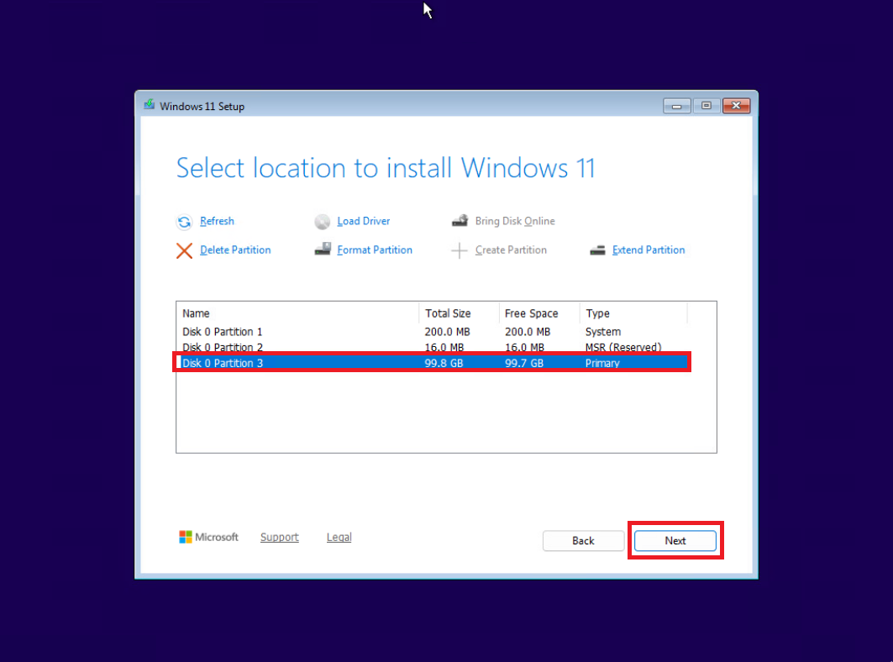Click the Extend Partition drive icon
The height and width of the screenshot is (662, 893).
point(597,250)
